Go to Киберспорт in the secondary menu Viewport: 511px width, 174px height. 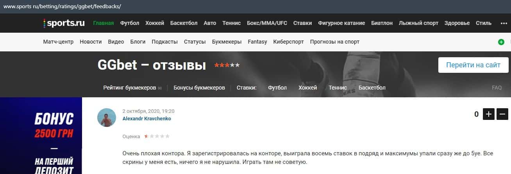coord(288,42)
